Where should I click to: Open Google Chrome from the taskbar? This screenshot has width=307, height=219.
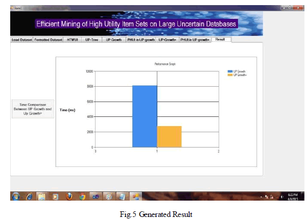click(82, 196)
